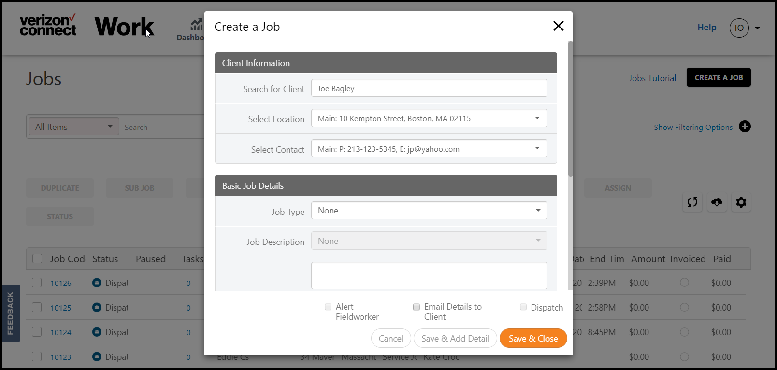777x370 pixels.
Task: Open the FEEDBACK side tab
Action: click(11, 313)
